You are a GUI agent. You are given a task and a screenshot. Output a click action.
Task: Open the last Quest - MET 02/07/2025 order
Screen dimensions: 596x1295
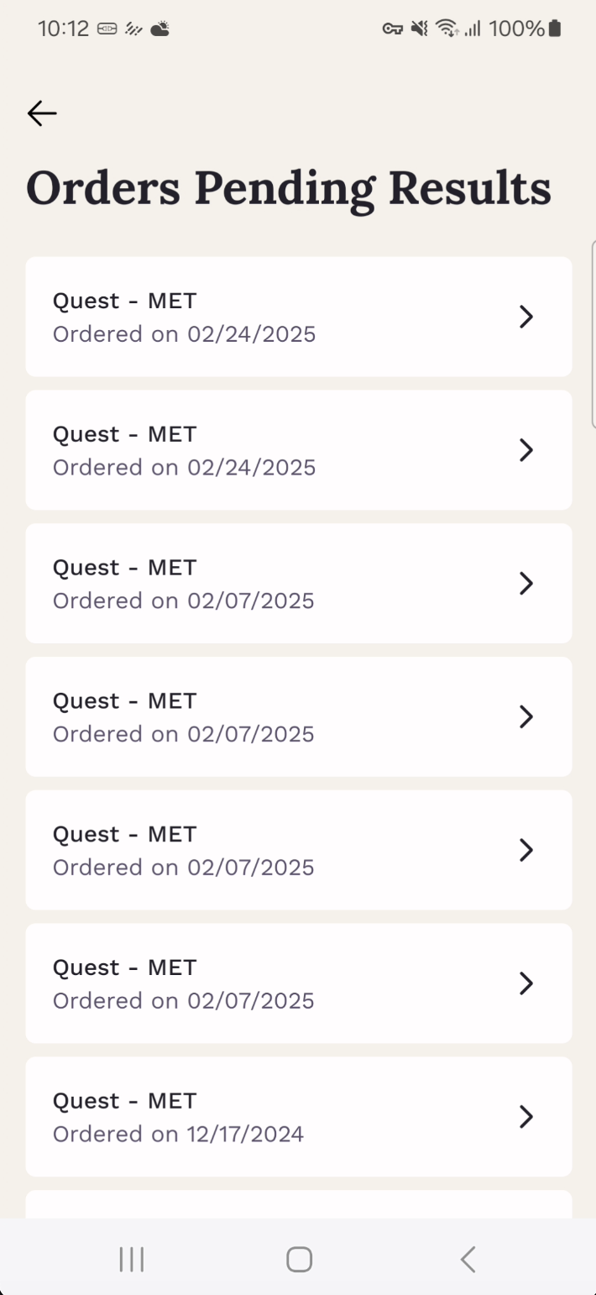(x=299, y=983)
